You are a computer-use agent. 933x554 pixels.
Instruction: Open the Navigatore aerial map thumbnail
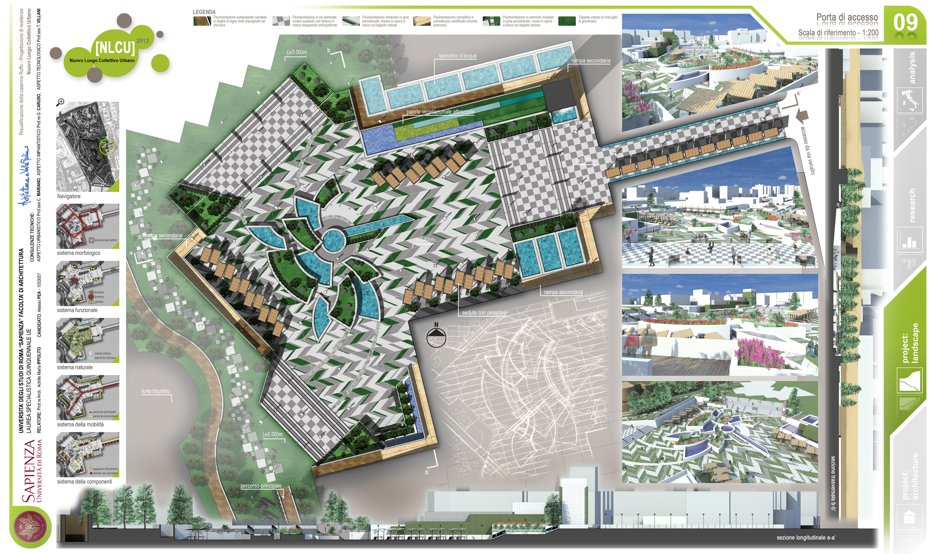click(88, 147)
